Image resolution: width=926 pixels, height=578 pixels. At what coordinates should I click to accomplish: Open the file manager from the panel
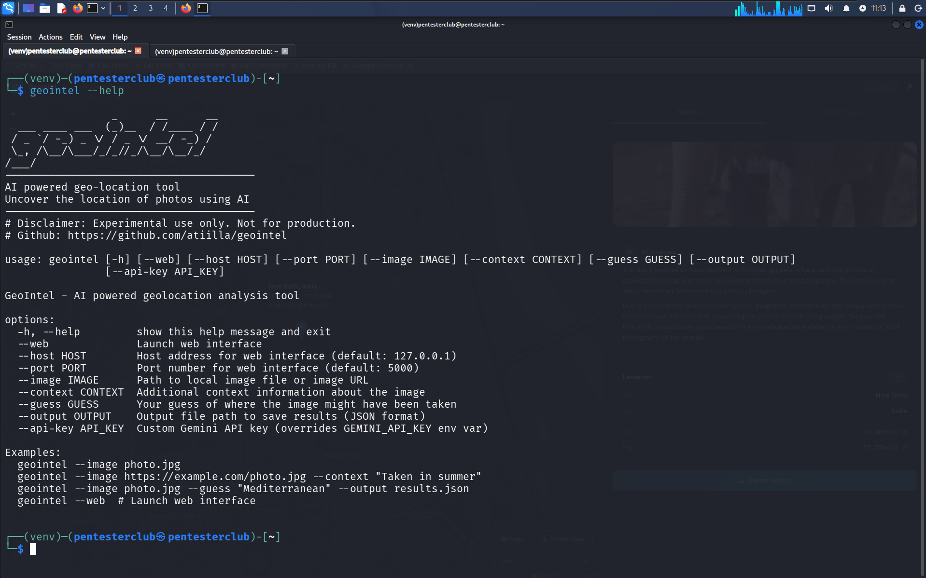[45, 8]
